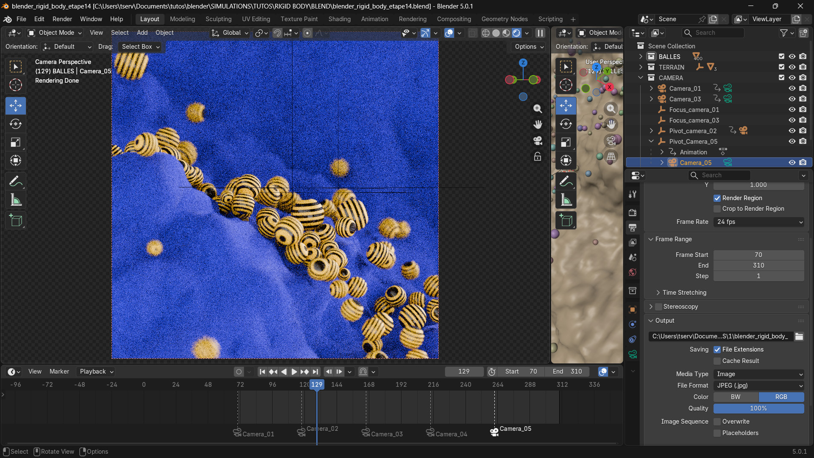Viewport: 814px width, 458px height.
Task: Select the Rotate tool in left toolbar
Action: pos(16,124)
